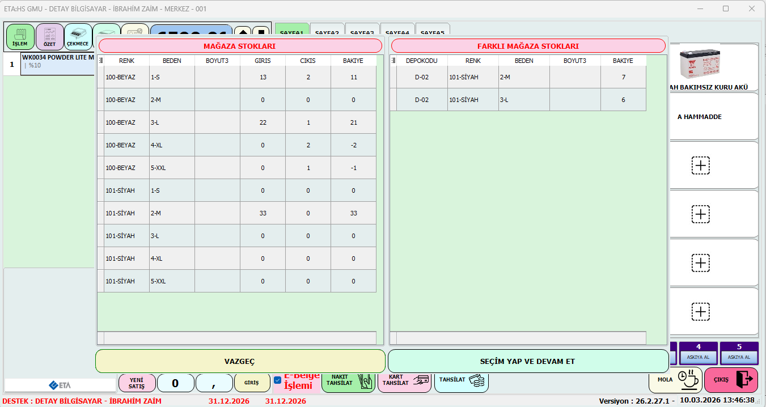Switch to the SAYFA1 tab

click(292, 32)
